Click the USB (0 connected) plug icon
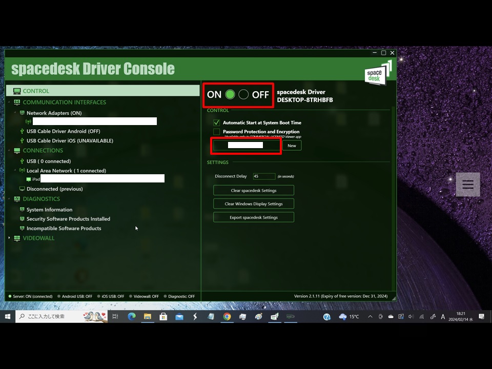Viewport: 492px width, 369px height. point(22,161)
